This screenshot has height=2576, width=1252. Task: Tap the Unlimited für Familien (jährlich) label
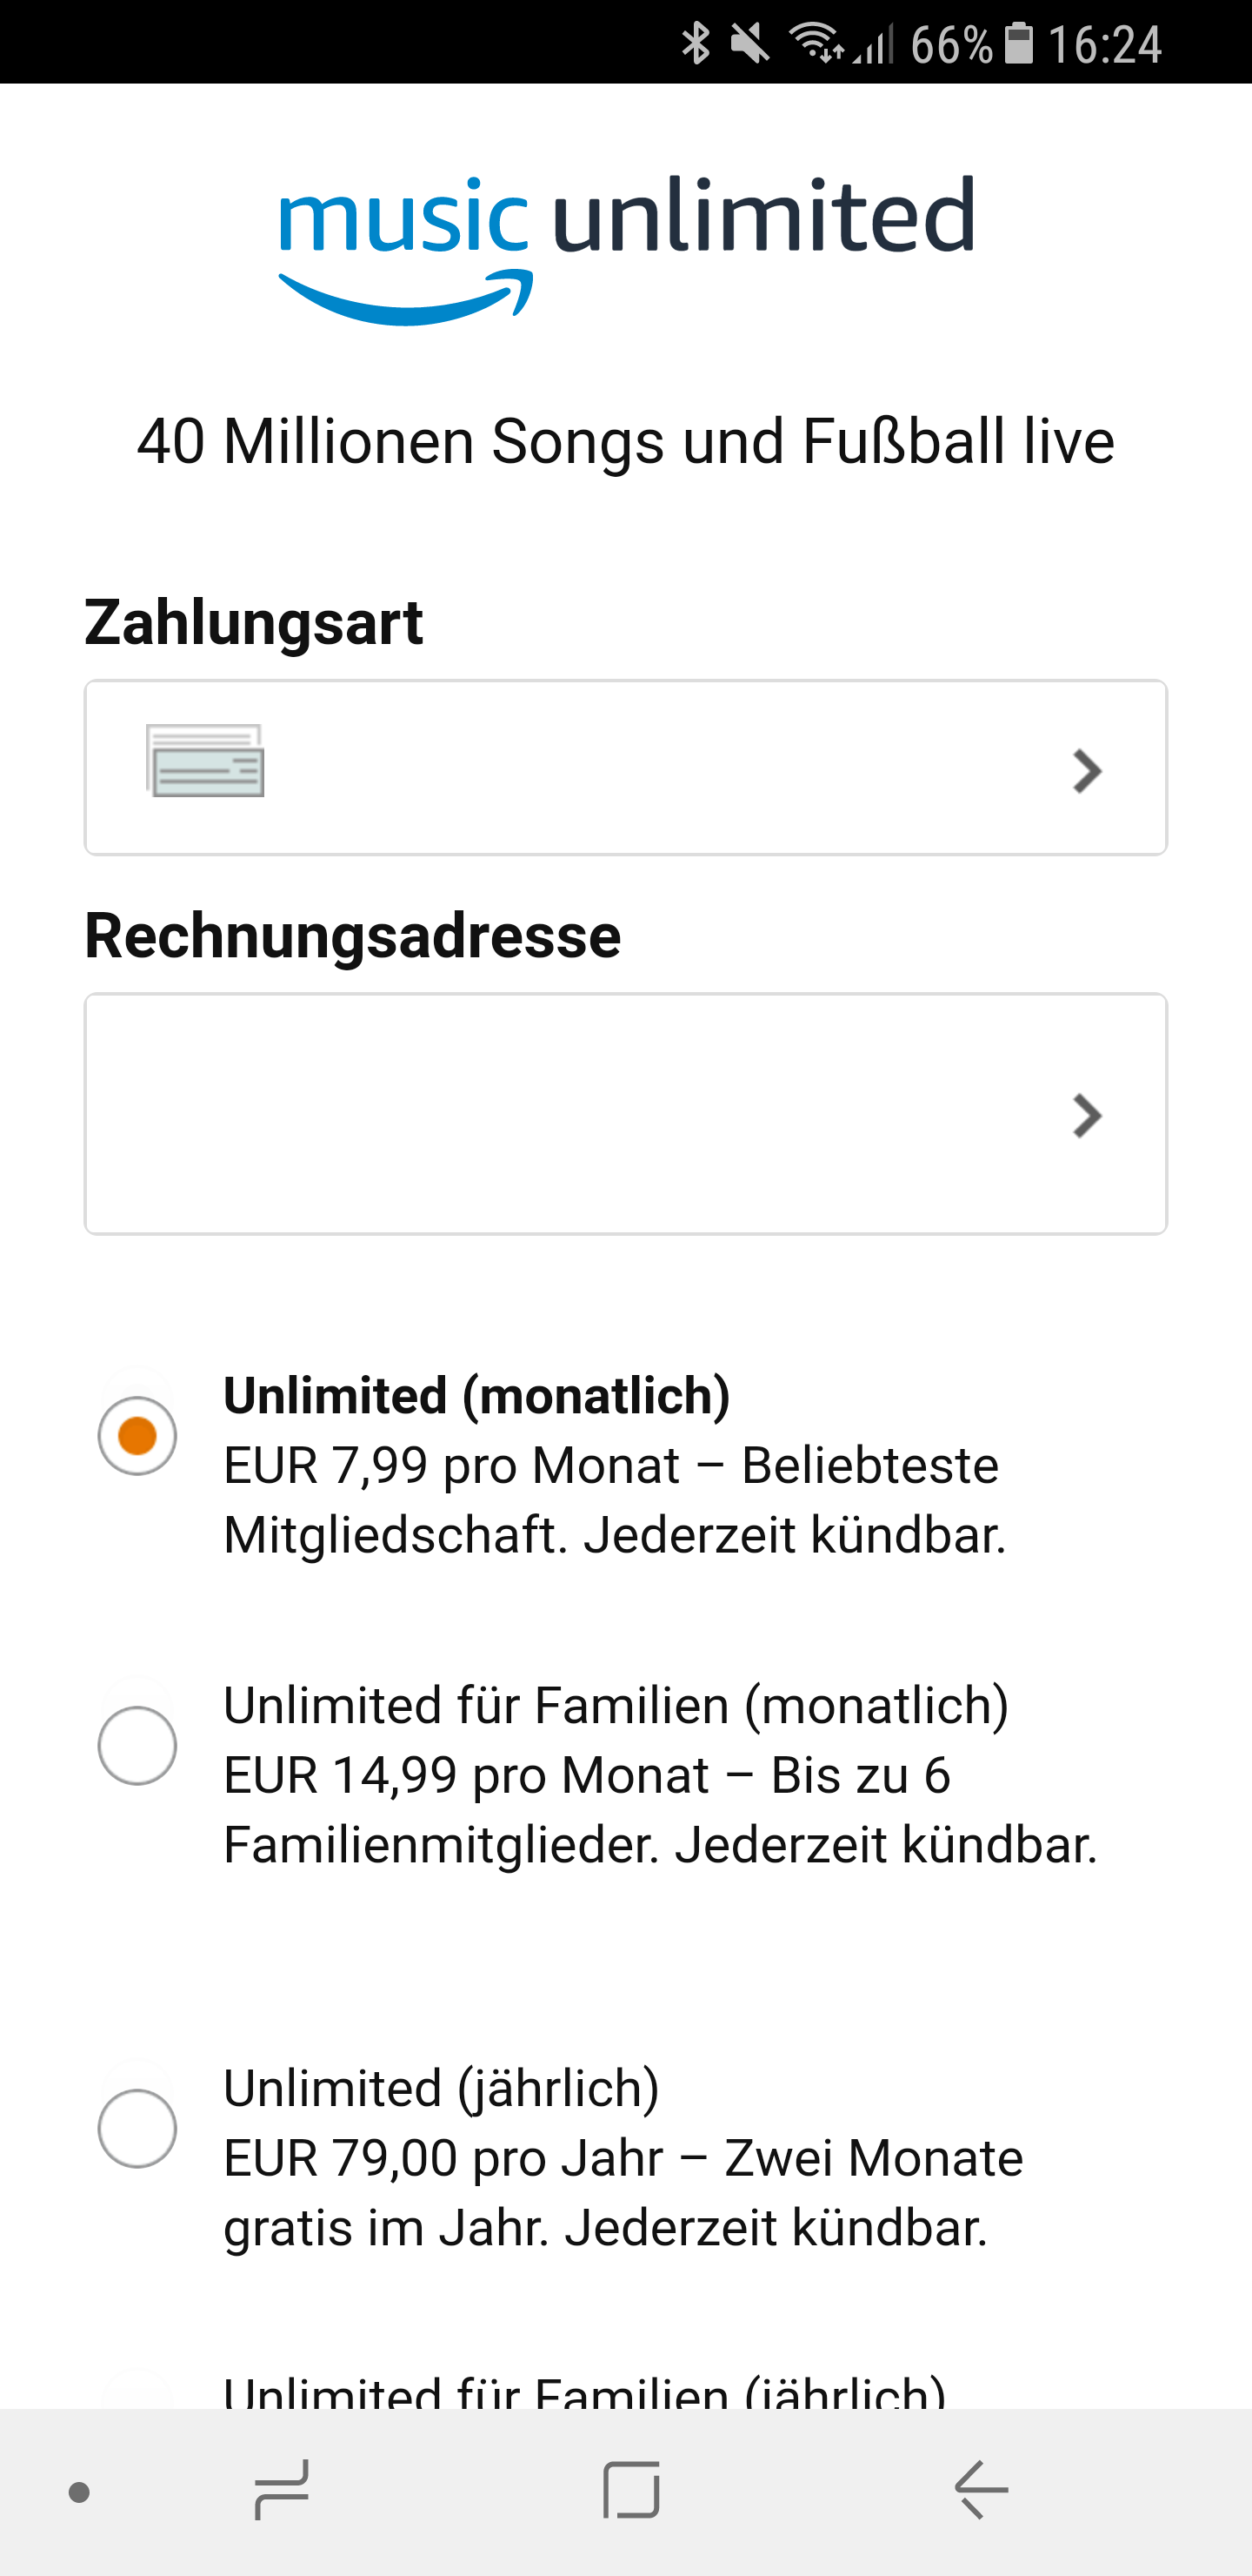click(x=584, y=2392)
